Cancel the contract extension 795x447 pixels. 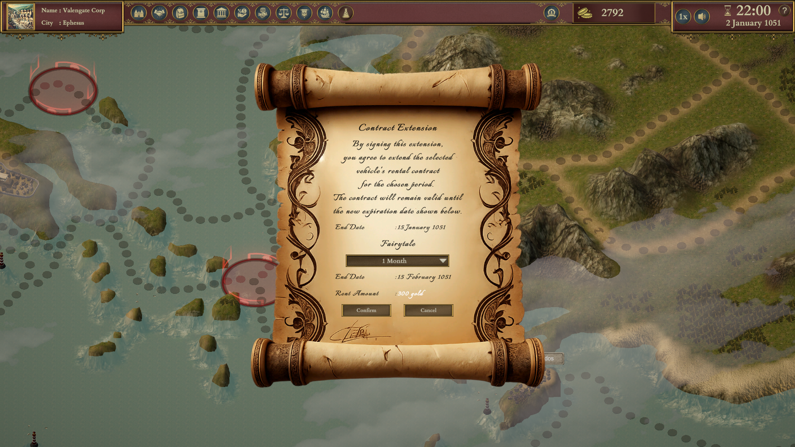(x=429, y=310)
